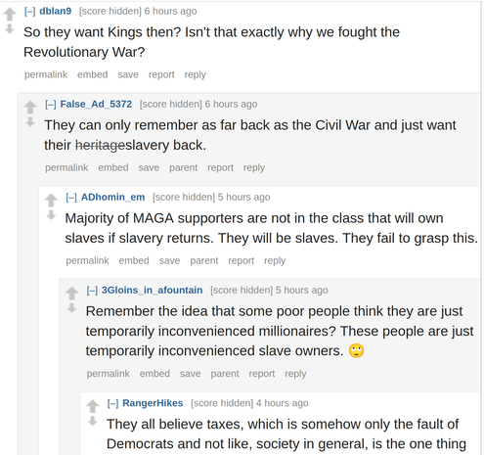Screen dimensions: 484x455
Task: Upvote ADhomin_em's MAGA supporters comment
Action: coord(51,201)
